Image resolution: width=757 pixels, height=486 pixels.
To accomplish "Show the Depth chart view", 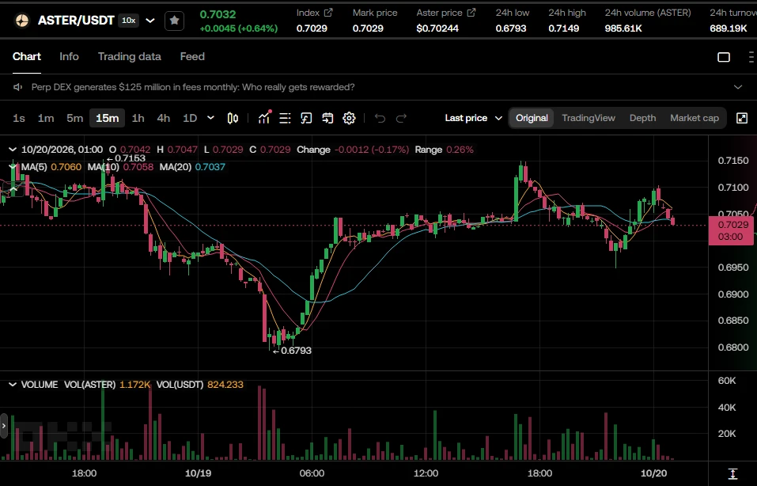I will click(x=642, y=118).
